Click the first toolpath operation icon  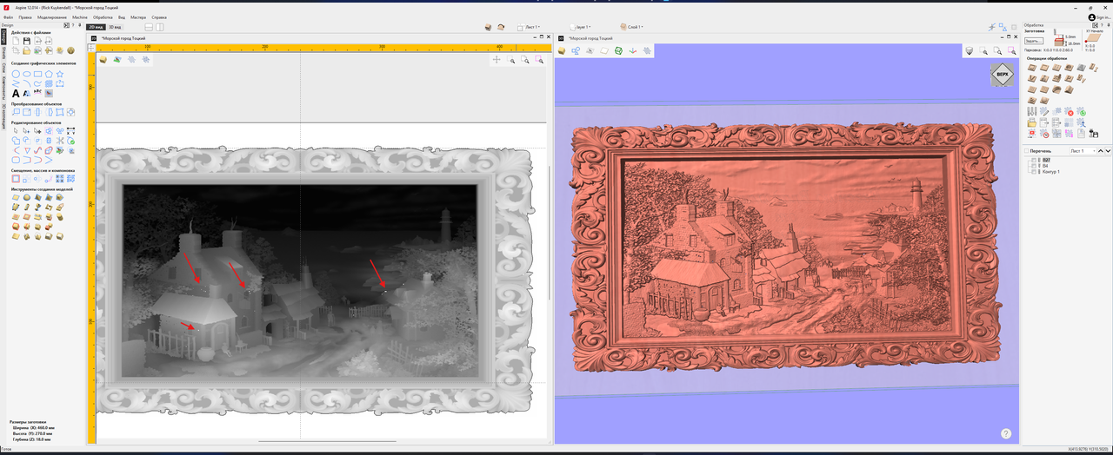pyautogui.click(x=1031, y=68)
